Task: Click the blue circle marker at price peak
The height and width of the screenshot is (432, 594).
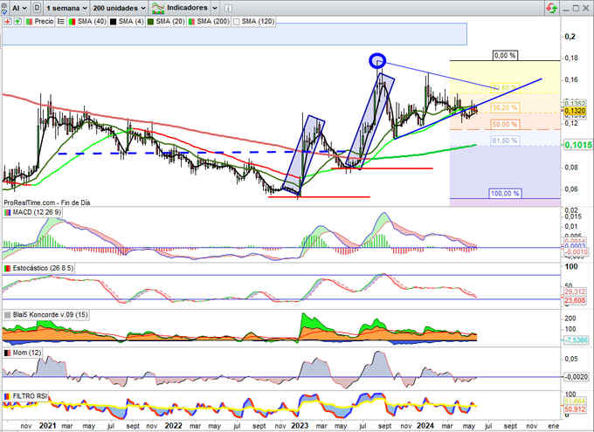Action: point(377,60)
